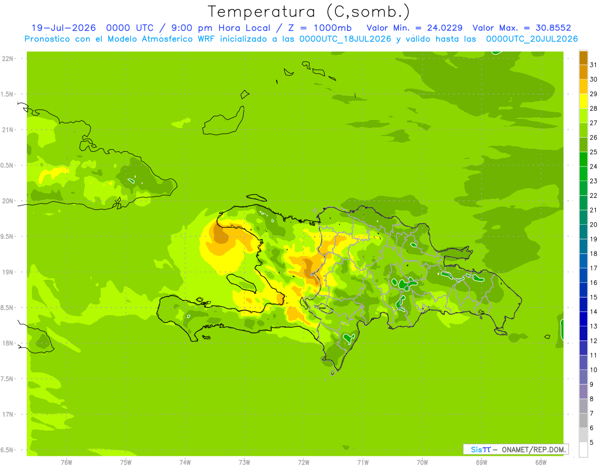The width and height of the screenshot is (607, 469).
Task: Pick the yellow legend band between 28 and 29
Action: (583, 101)
